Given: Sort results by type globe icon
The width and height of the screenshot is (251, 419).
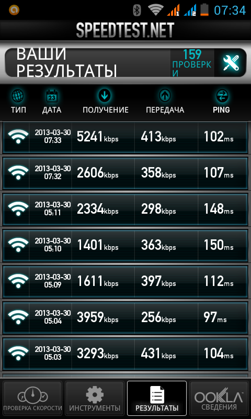Looking at the screenshot, I should 18,96.
